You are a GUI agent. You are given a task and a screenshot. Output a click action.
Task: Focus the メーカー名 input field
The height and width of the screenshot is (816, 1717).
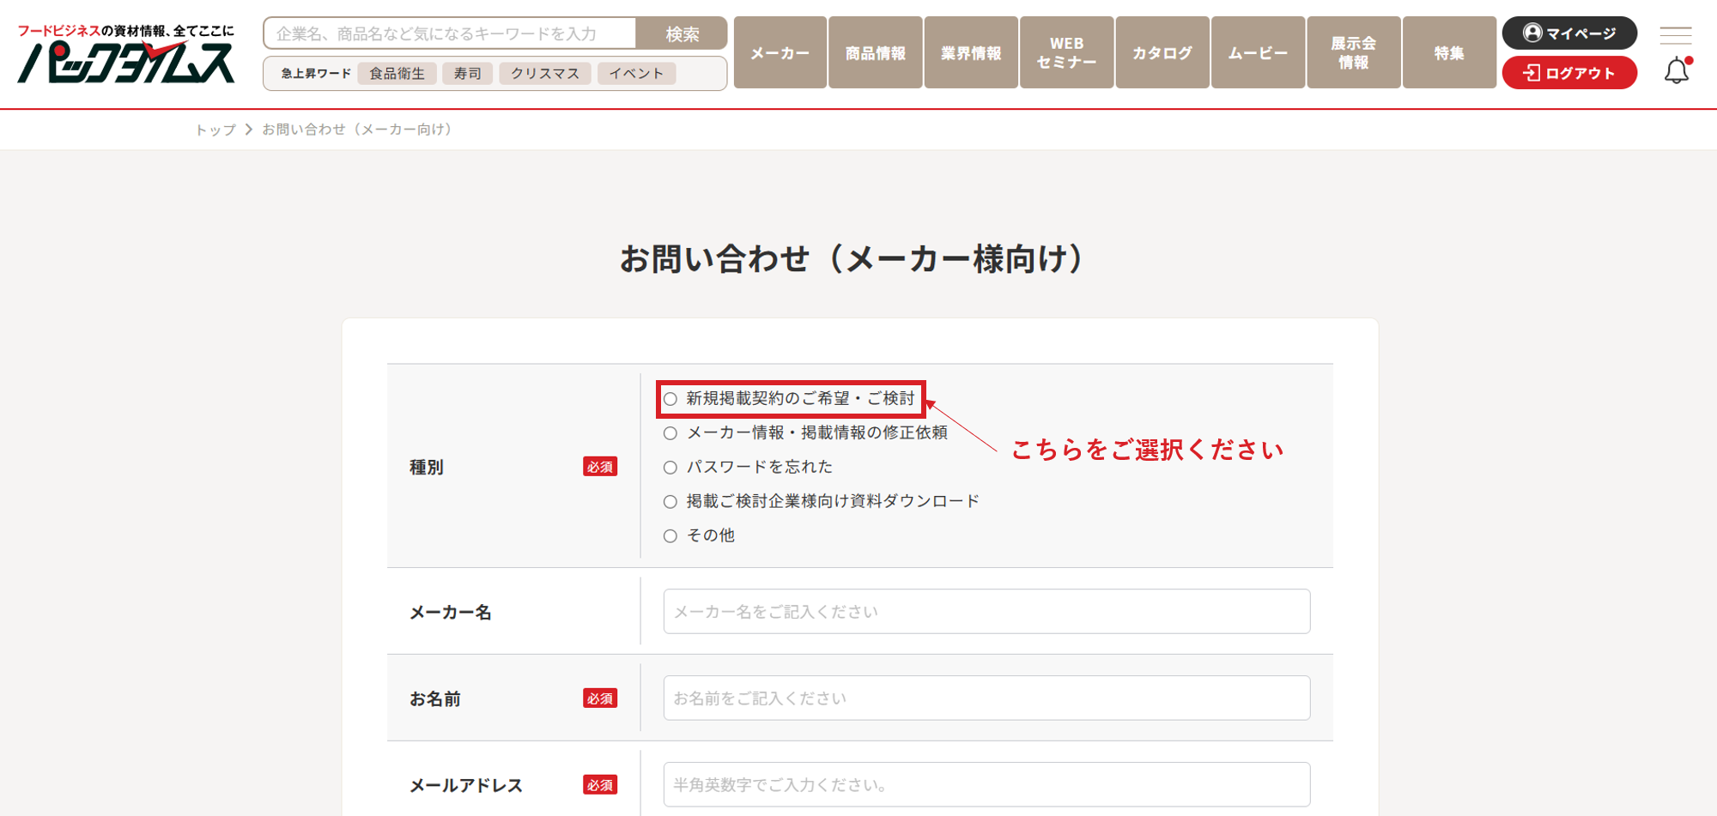986,612
